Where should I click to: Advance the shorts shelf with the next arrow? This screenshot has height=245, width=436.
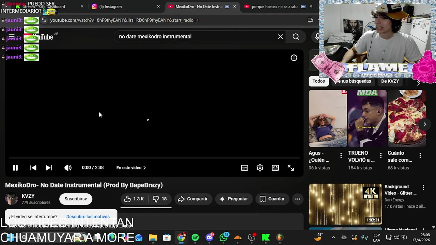(425, 125)
